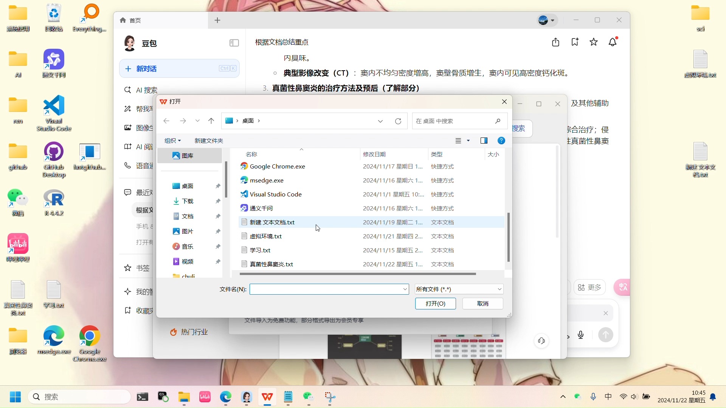Open the notification bell icon
The width and height of the screenshot is (726, 408).
tap(612, 42)
